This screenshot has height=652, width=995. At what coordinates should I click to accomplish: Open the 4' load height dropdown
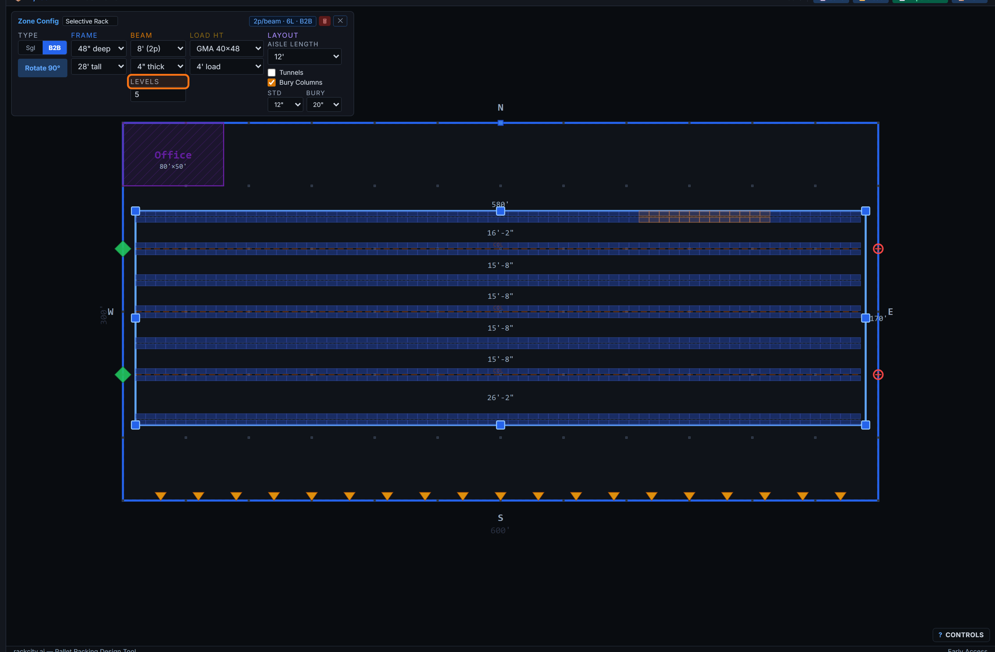(227, 66)
